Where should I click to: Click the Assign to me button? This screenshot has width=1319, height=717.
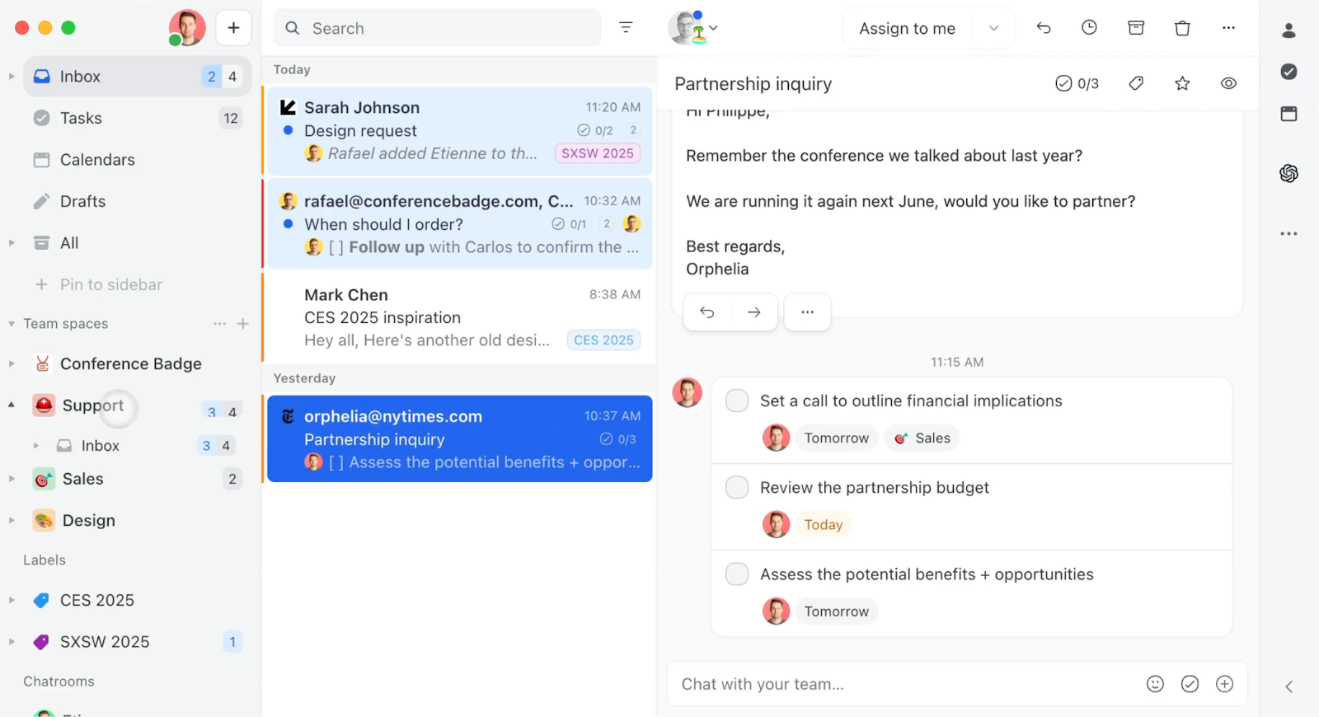click(x=907, y=27)
